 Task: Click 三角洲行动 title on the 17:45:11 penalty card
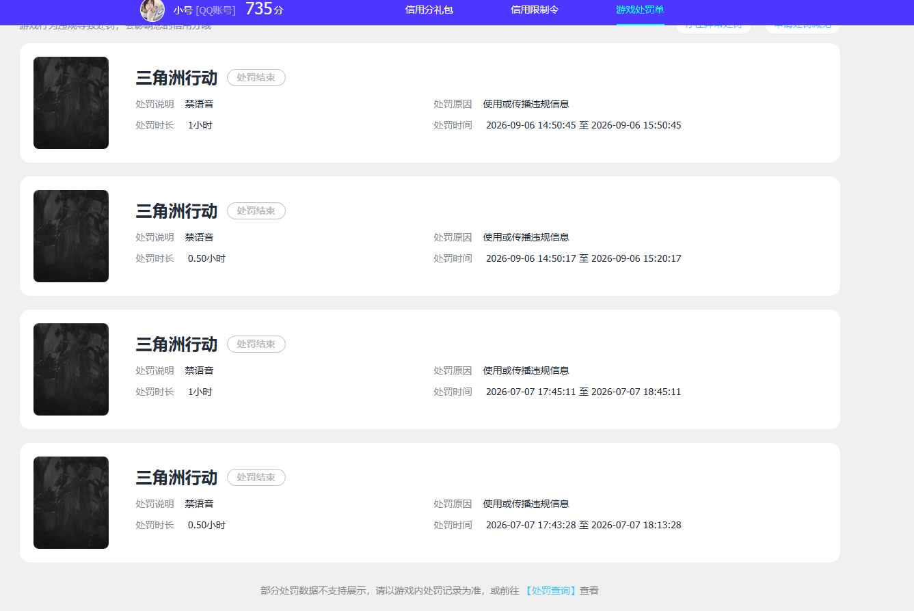pyautogui.click(x=176, y=344)
